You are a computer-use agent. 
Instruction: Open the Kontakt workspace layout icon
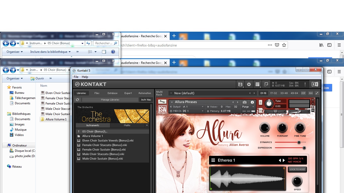pos(257,84)
